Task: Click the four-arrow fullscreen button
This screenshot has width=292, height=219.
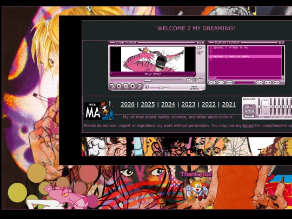Action: (199, 48)
